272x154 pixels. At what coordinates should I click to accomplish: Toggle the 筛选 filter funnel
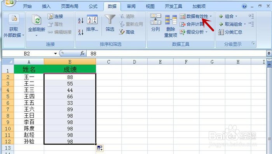point(110,23)
